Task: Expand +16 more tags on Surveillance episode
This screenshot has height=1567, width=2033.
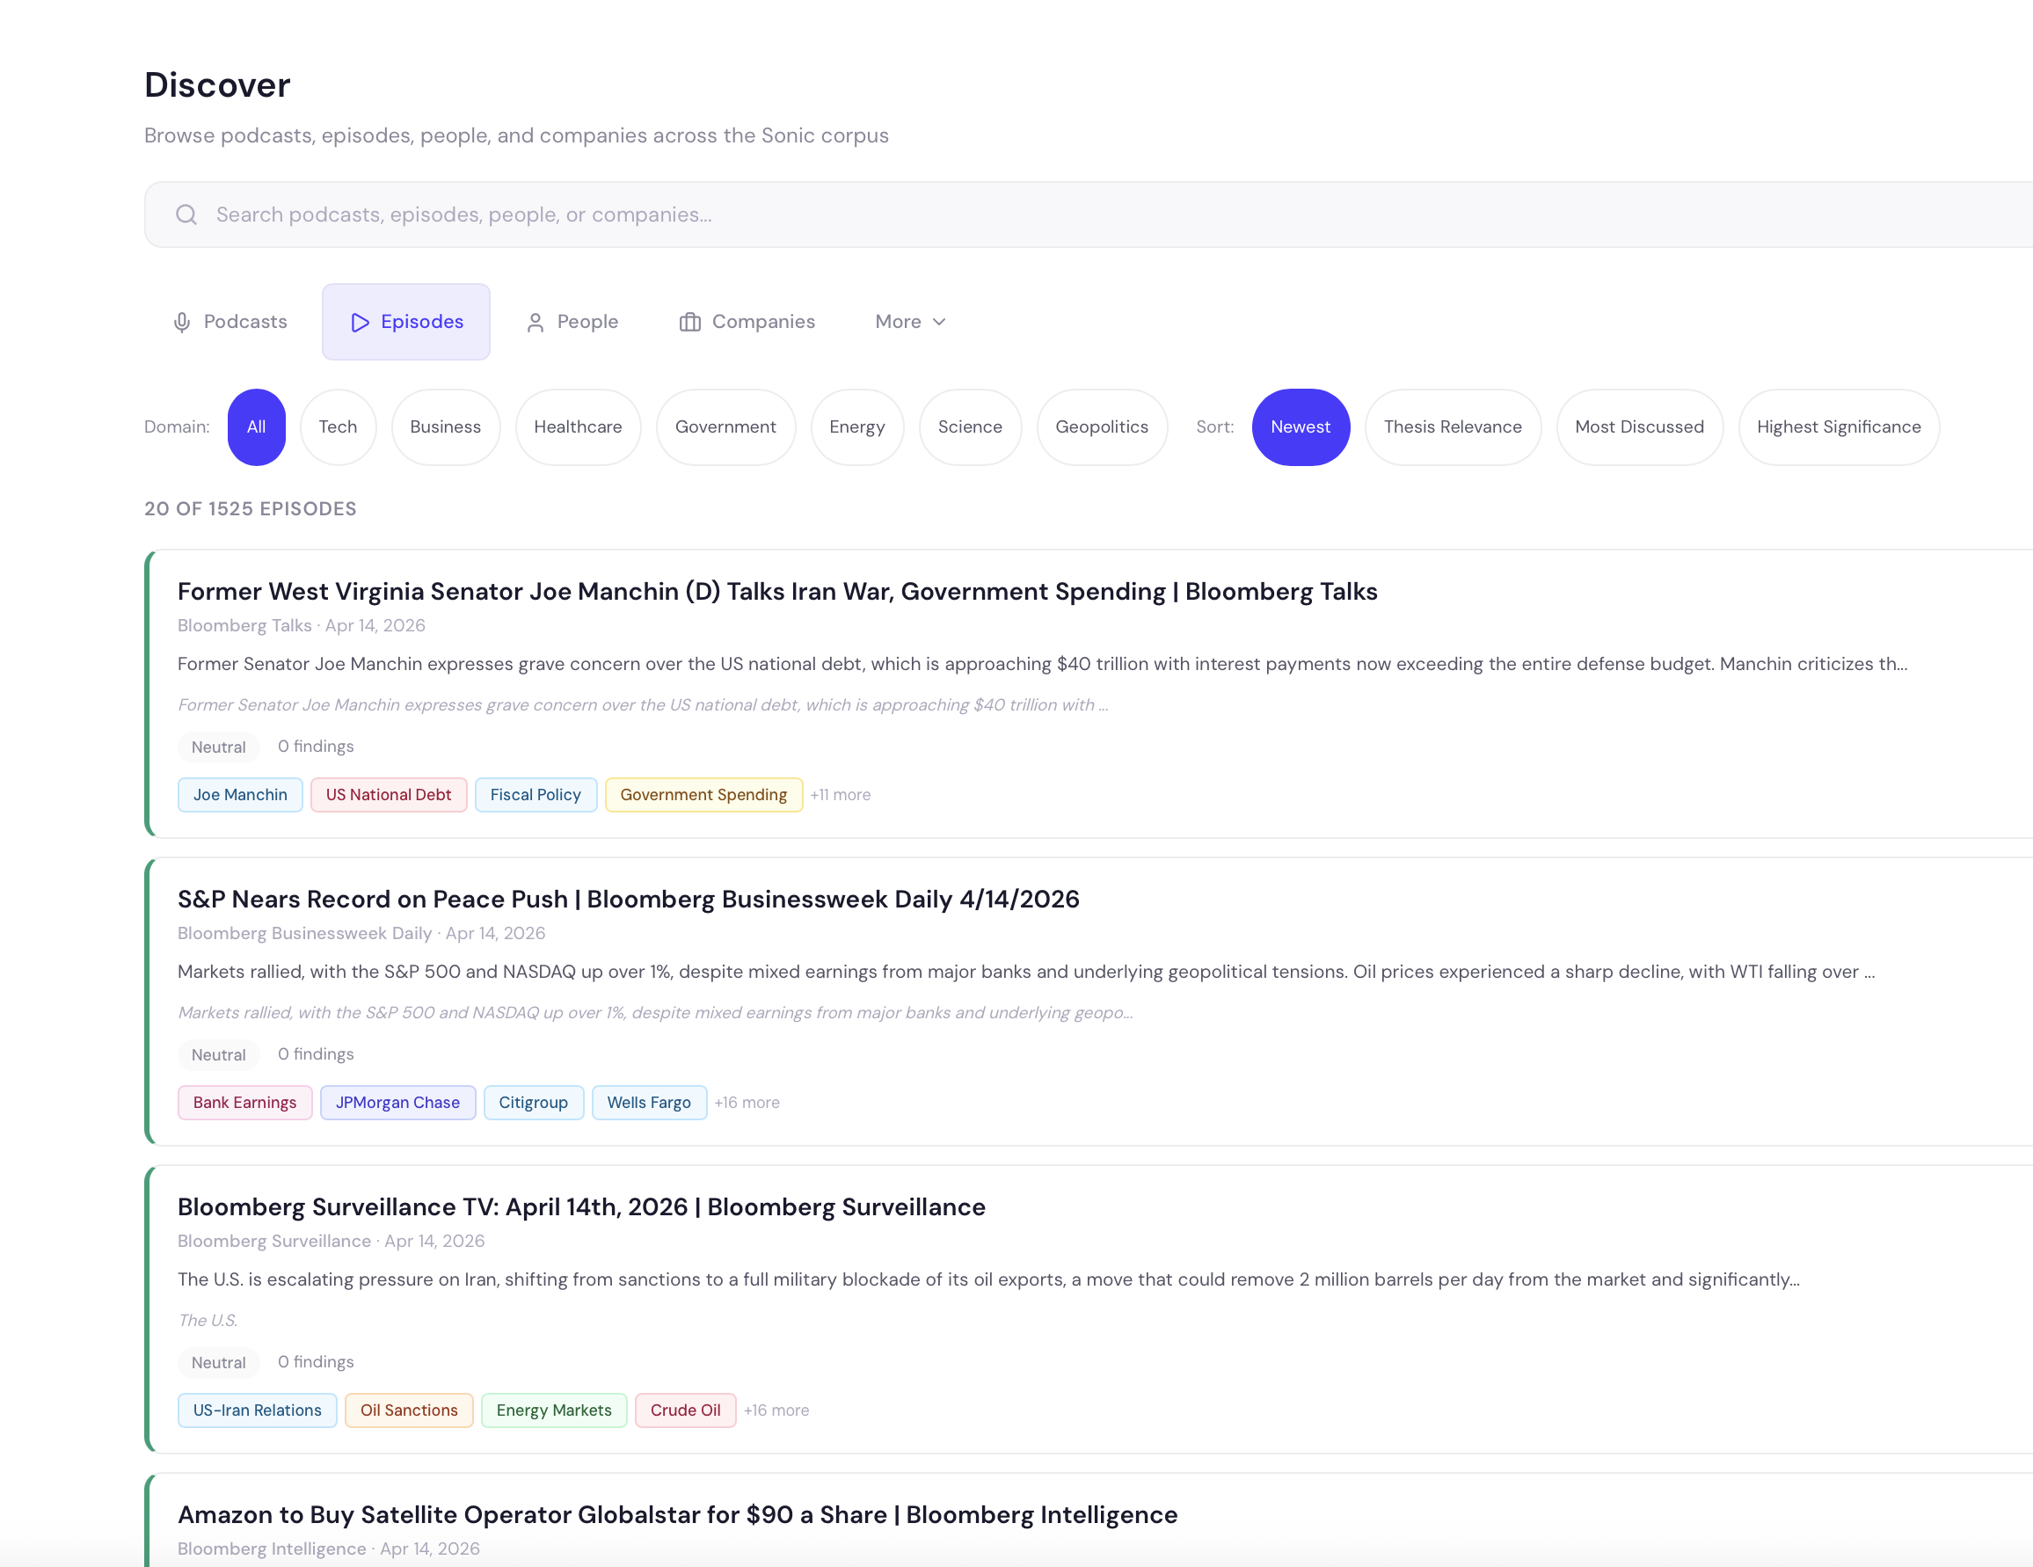Action: pyautogui.click(x=776, y=1410)
